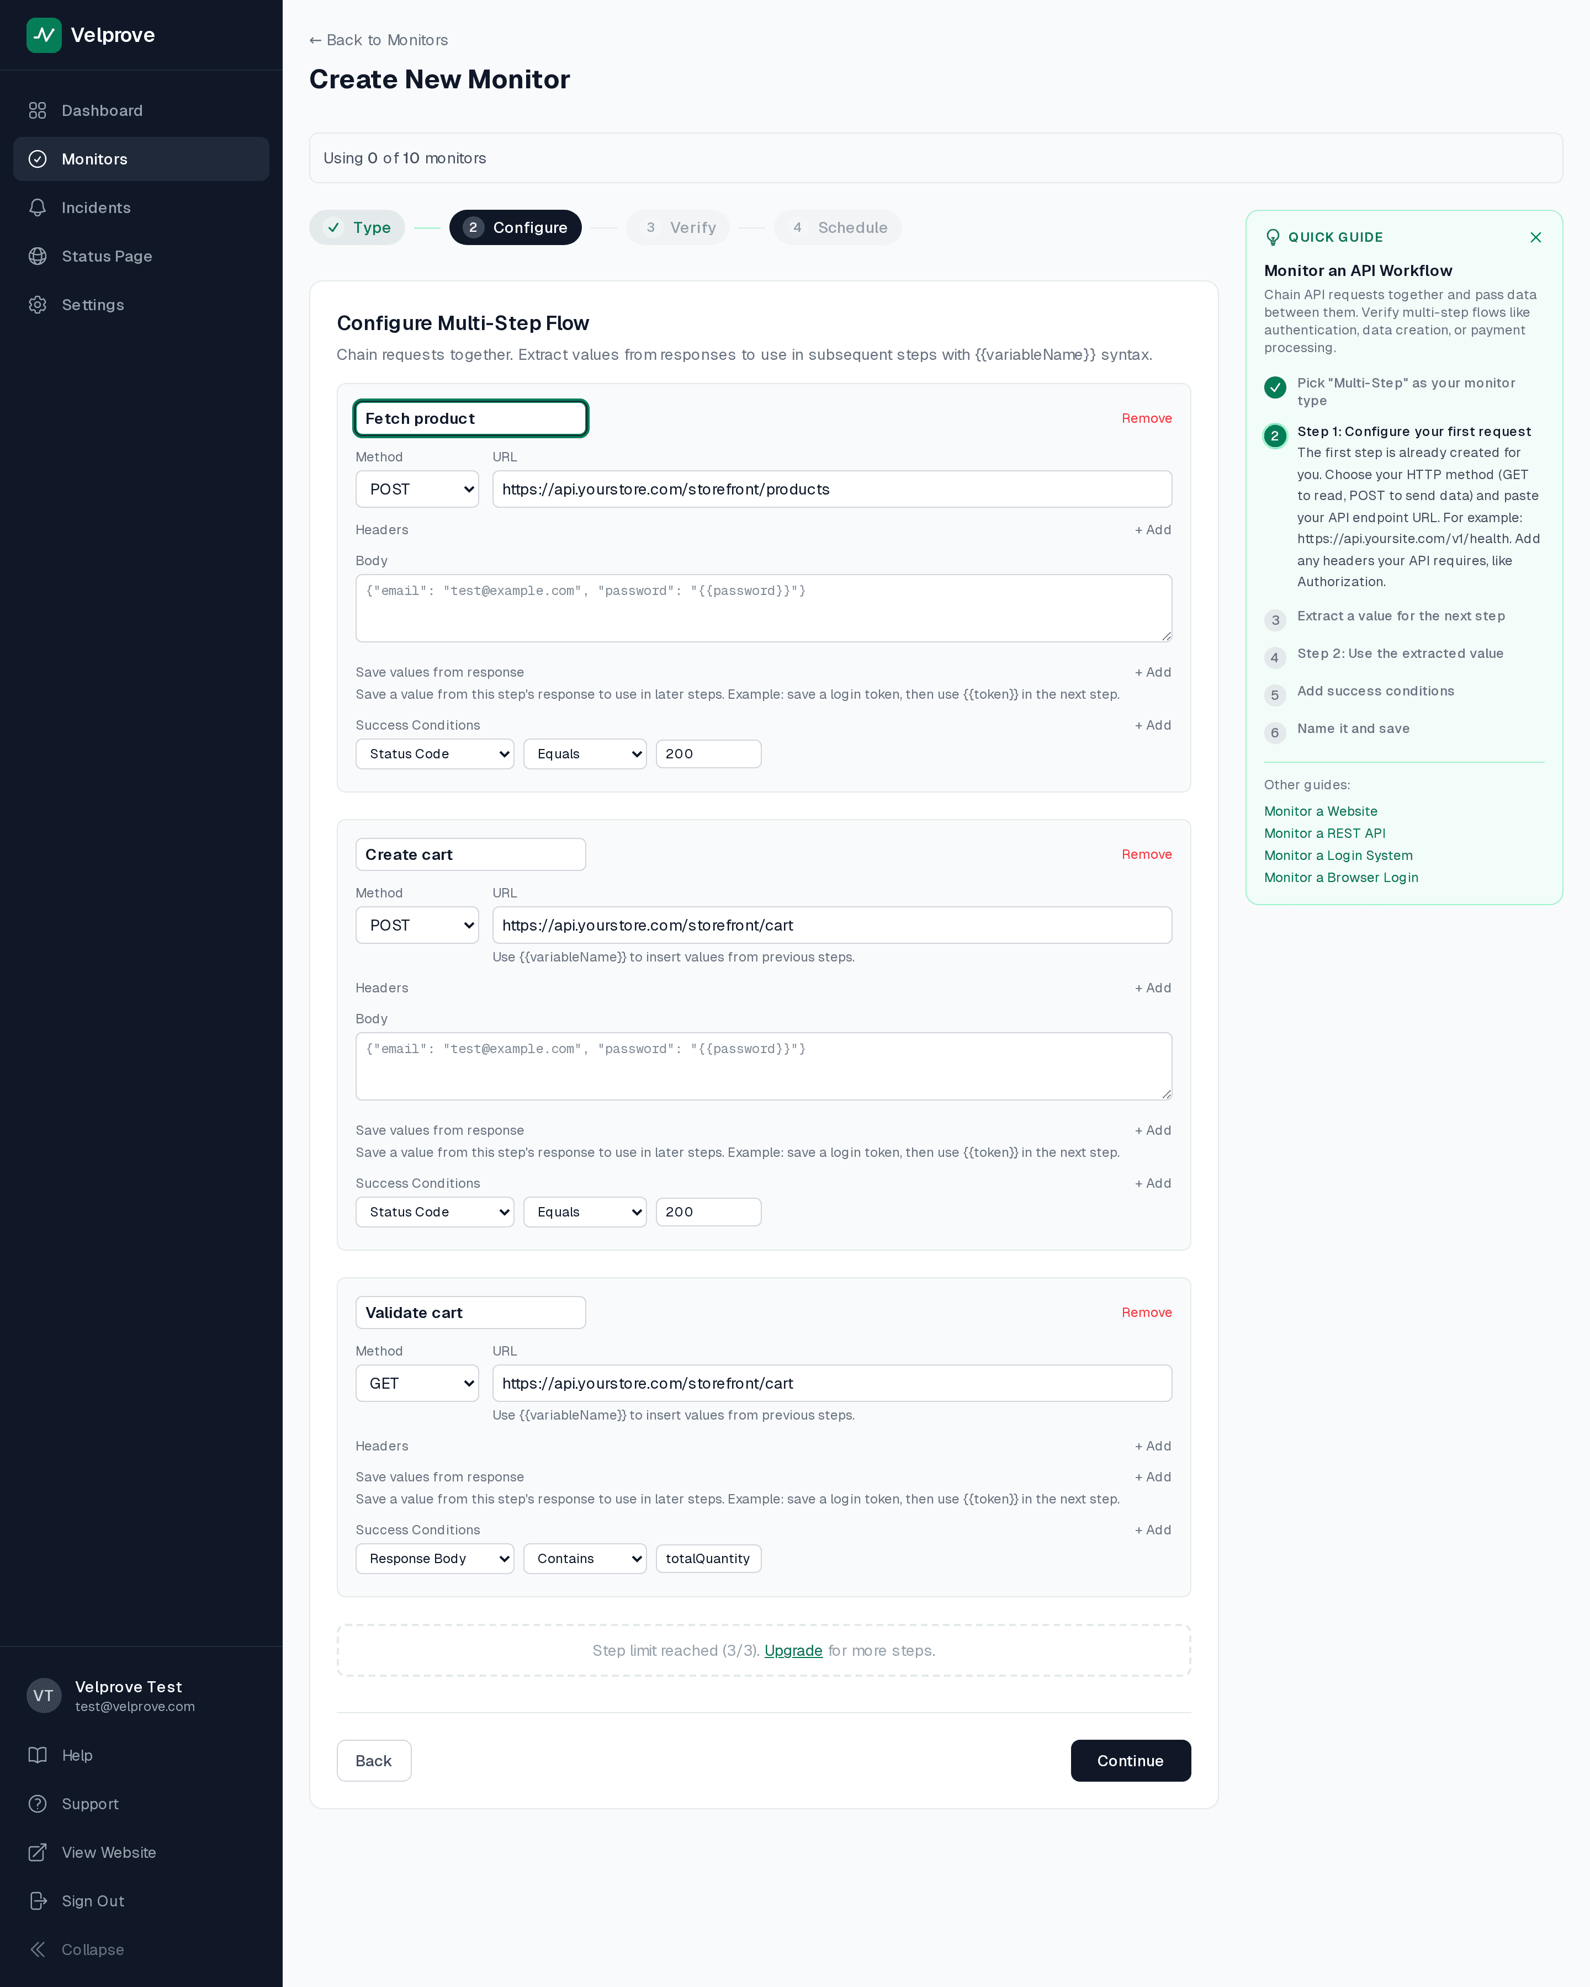This screenshot has width=1590, height=1987.
Task: Add success condition to Validate cart step
Action: coord(1153,1530)
